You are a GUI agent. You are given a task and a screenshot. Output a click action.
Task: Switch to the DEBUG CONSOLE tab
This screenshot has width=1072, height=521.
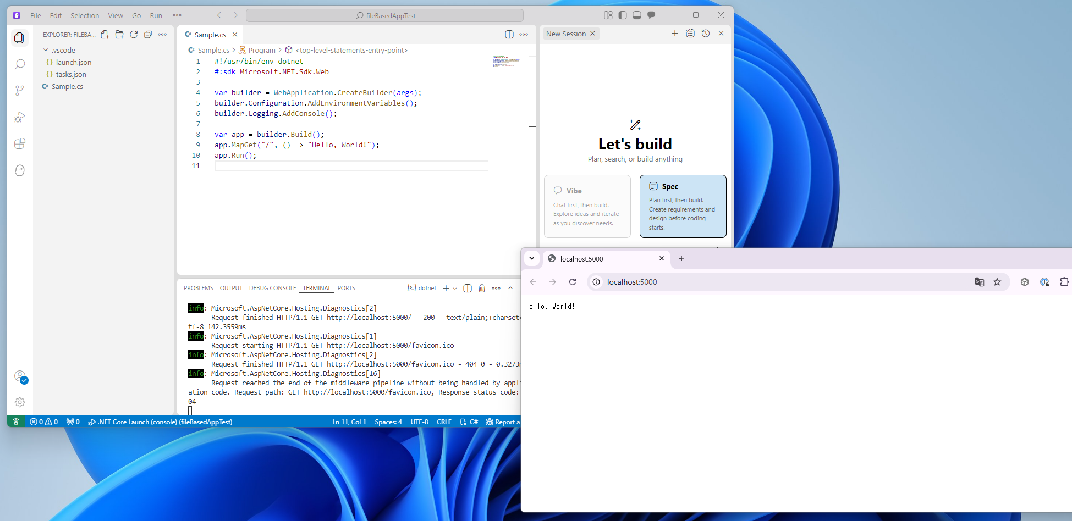tap(272, 288)
